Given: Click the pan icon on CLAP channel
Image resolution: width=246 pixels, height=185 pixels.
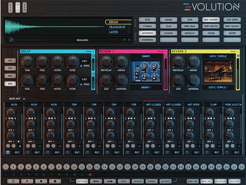Looking at the screenshot, I should click(x=210, y=118).
